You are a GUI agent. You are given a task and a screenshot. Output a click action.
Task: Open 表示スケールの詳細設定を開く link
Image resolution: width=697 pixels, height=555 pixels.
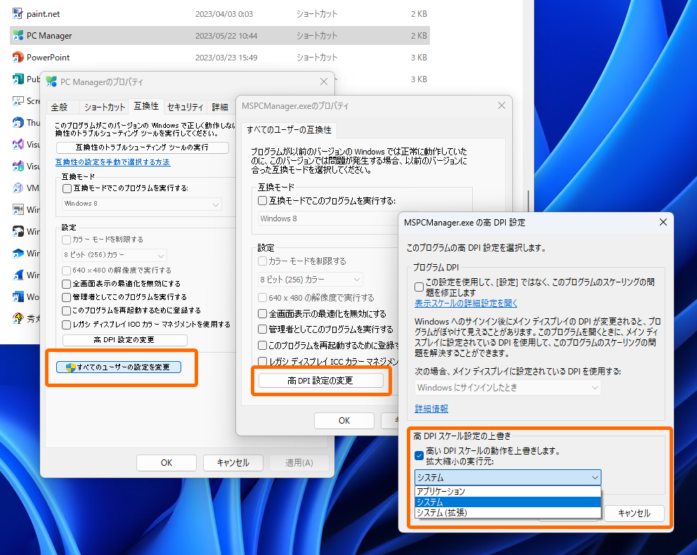[x=466, y=303]
